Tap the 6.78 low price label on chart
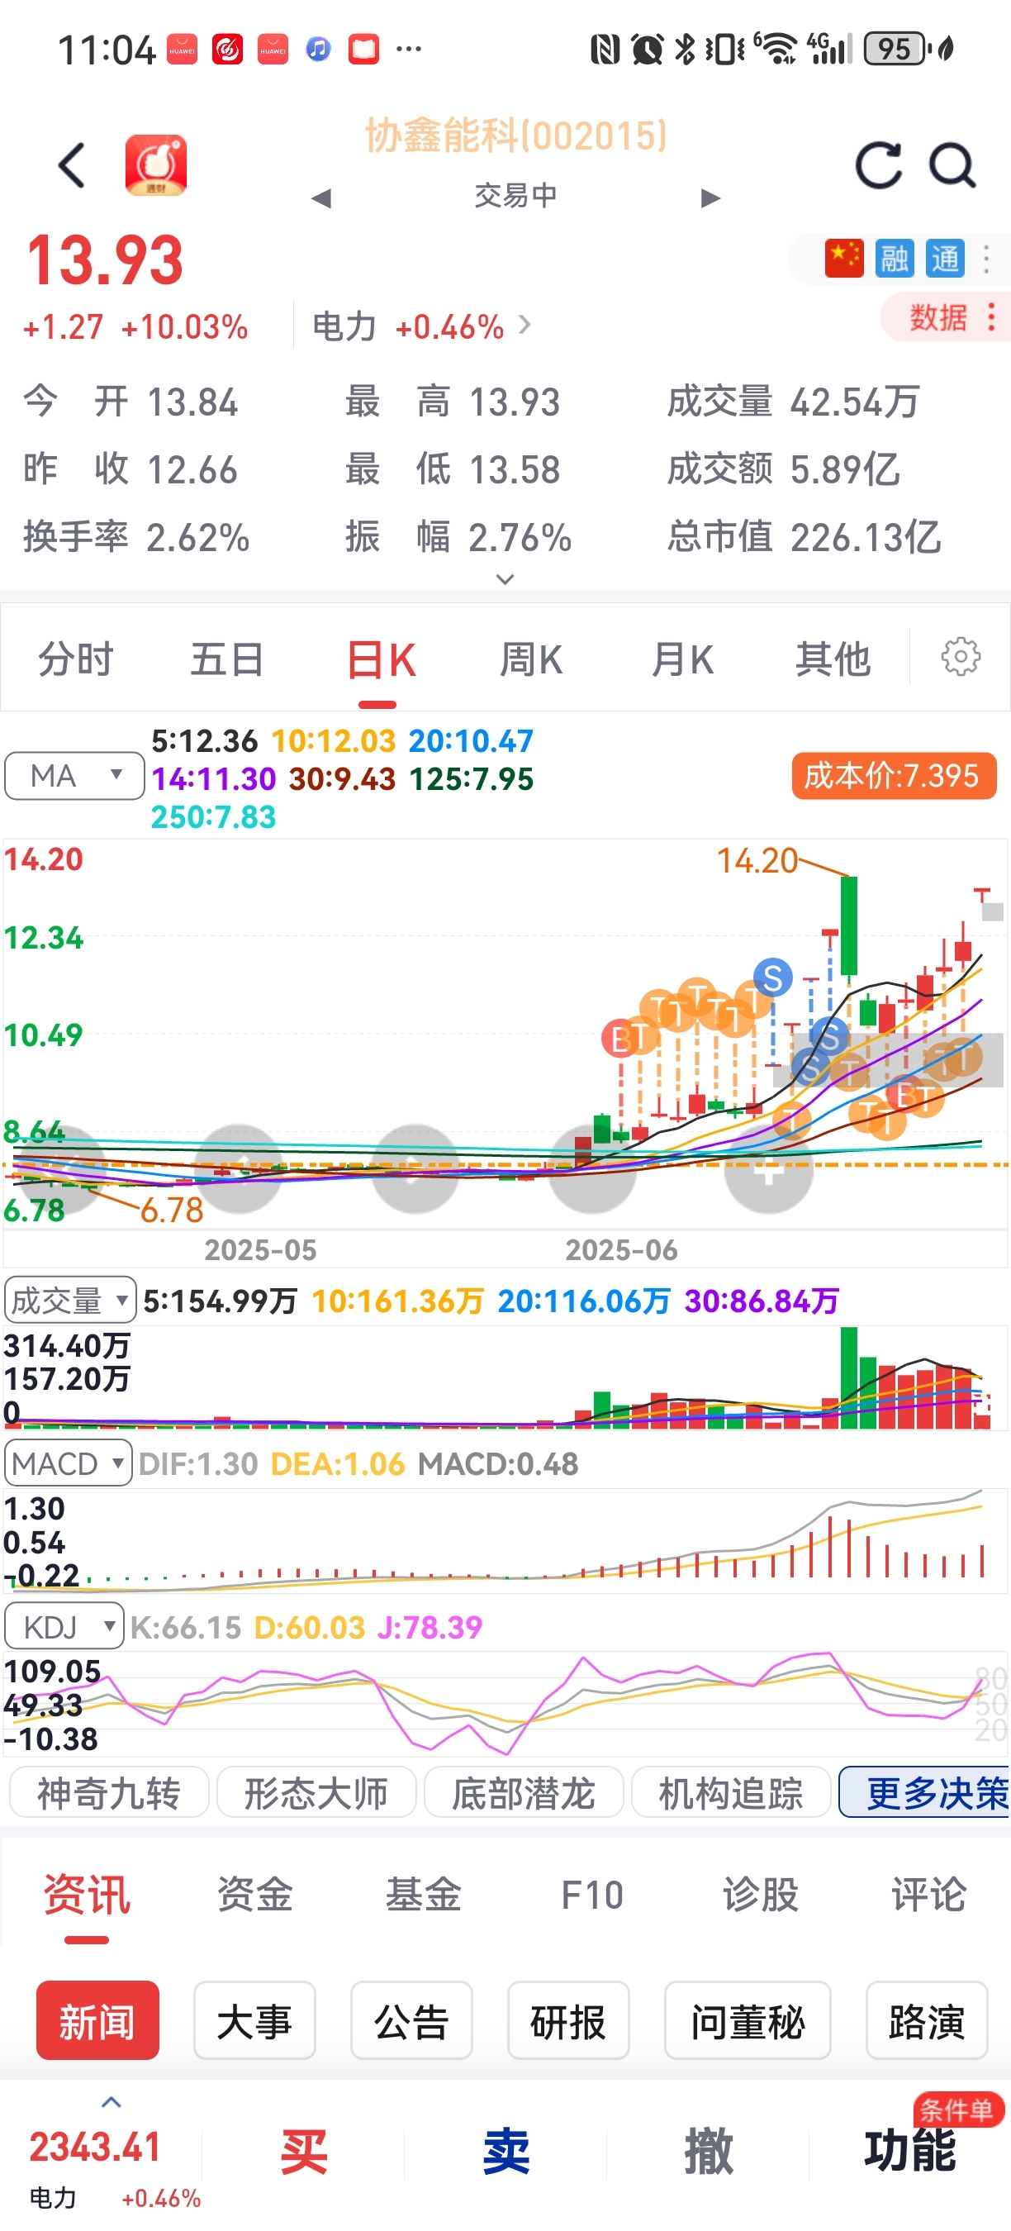The image size is (1011, 2231). point(171,1210)
